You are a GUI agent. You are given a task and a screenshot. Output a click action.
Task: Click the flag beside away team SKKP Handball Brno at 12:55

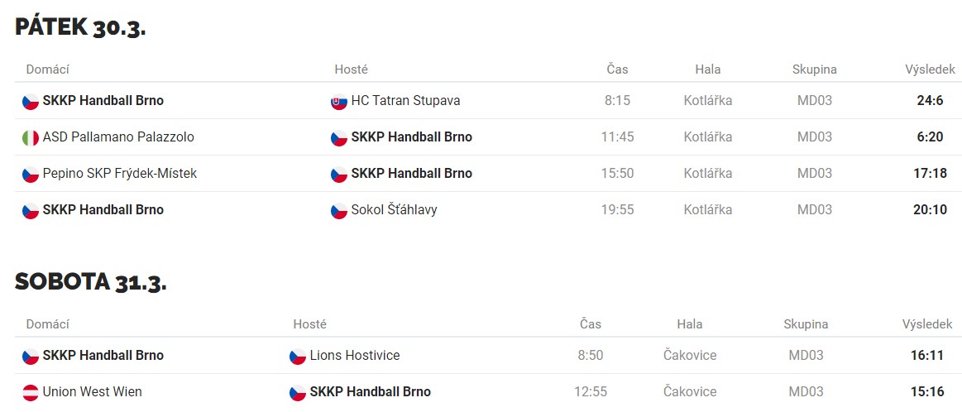click(x=298, y=392)
